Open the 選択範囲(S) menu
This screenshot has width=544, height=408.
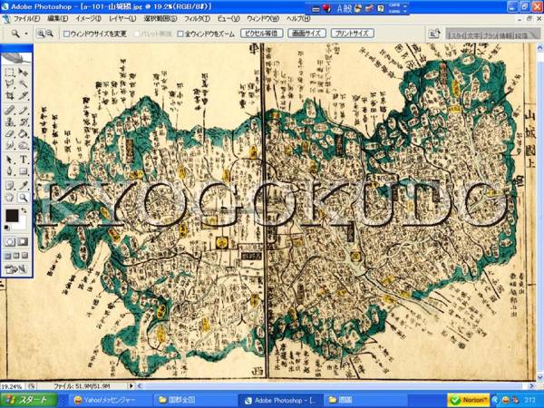[x=160, y=18]
